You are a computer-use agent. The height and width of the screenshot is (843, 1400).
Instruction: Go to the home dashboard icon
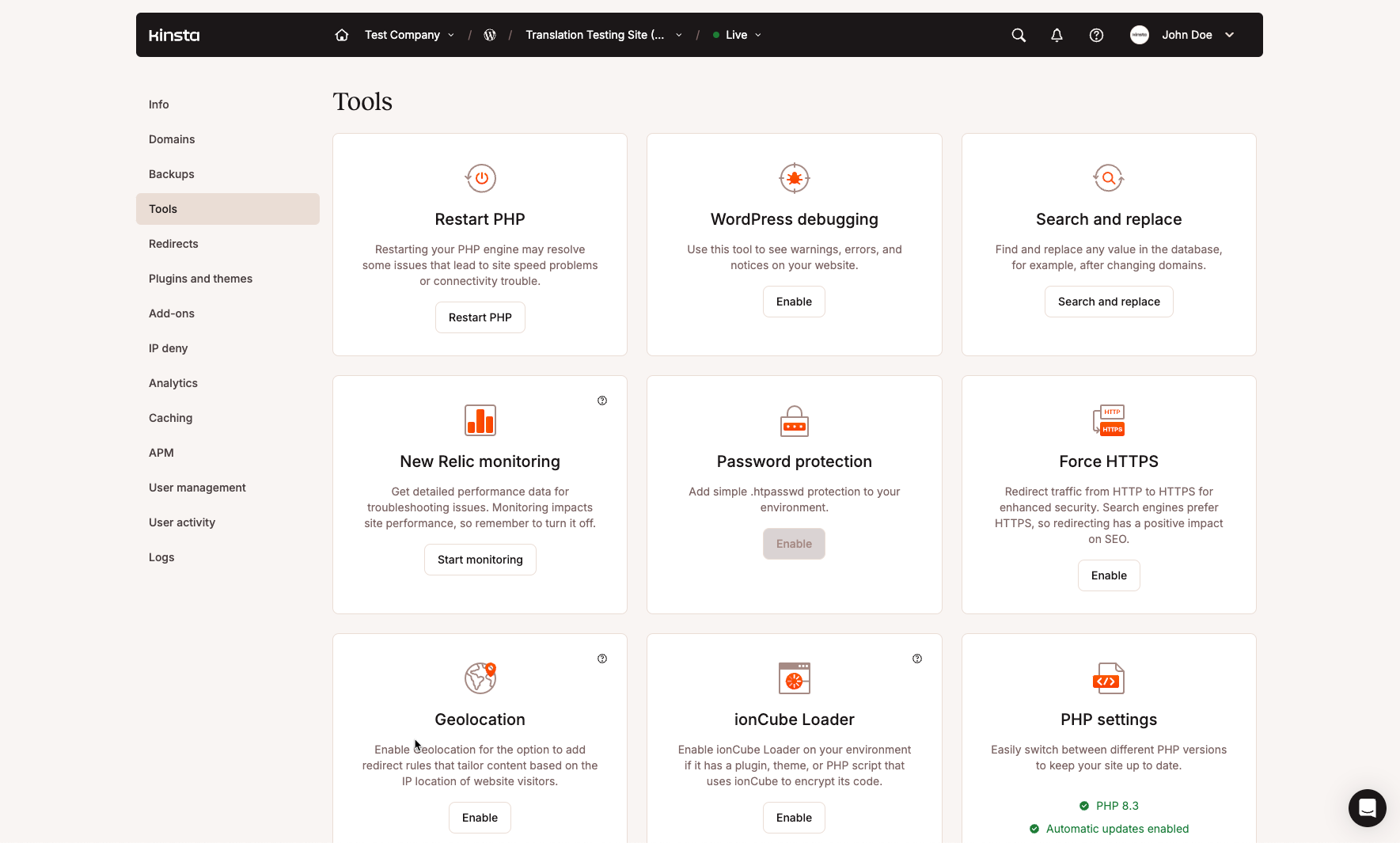point(342,35)
